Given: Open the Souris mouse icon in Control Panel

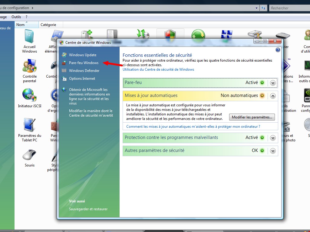Looking at the screenshot, I should [x=29, y=155].
